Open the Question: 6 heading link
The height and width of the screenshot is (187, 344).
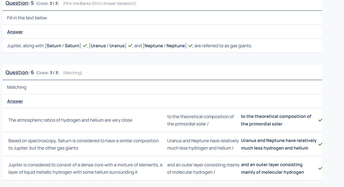point(20,72)
